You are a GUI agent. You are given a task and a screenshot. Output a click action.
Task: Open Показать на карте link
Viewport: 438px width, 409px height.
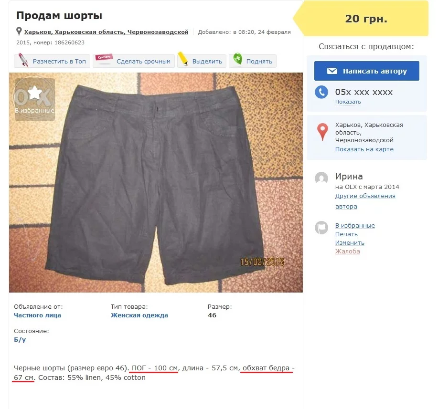click(x=364, y=149)
